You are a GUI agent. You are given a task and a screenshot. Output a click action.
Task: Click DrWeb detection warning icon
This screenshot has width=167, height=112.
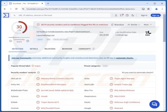[x=38, y=102]
